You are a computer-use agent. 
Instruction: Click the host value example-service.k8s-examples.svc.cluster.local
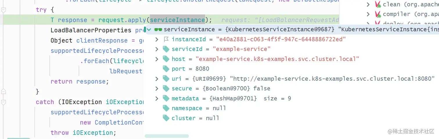tap(278, 59)
